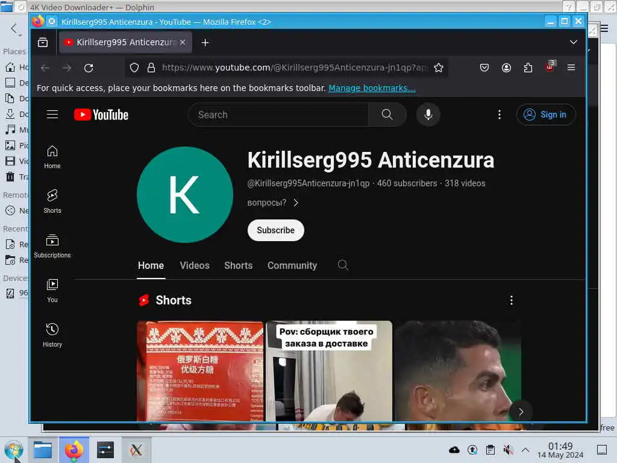Open Firefox extensions puzzle icon
Image resolution: width=617 pixels, height=463 pixels.
coord(528,68)
